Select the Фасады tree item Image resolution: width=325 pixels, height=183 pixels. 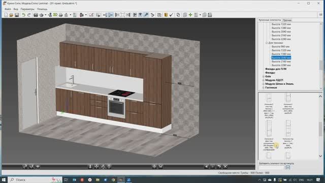pyautogui.click(x=270, y=73)
